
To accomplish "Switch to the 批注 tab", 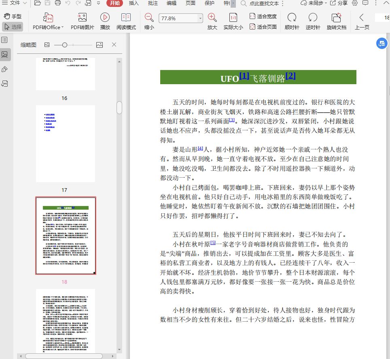I will (x=153, y=3).
